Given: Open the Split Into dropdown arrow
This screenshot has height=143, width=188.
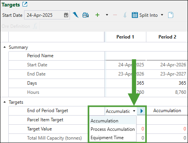Looking at the screenshot, I should point(162,15).
